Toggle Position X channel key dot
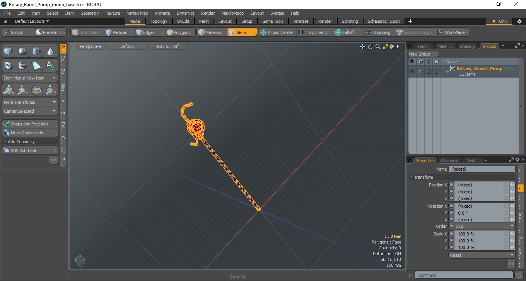The height and width of the screenshot is (281, 526). click(x=451, y=185)
